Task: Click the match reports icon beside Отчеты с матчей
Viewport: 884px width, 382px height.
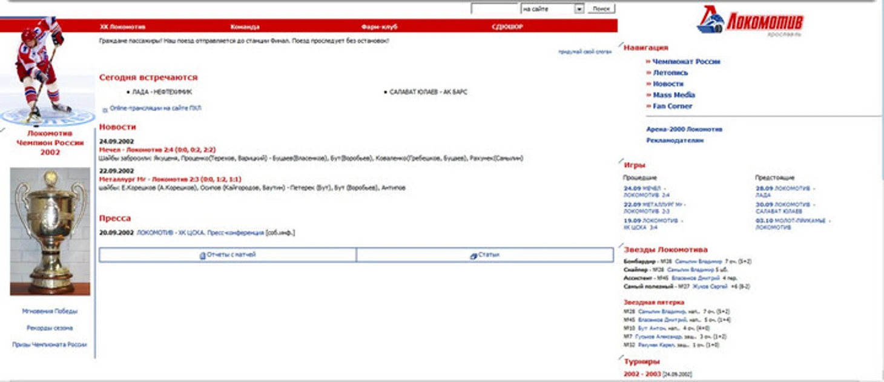Action: [x=203, y=255]
